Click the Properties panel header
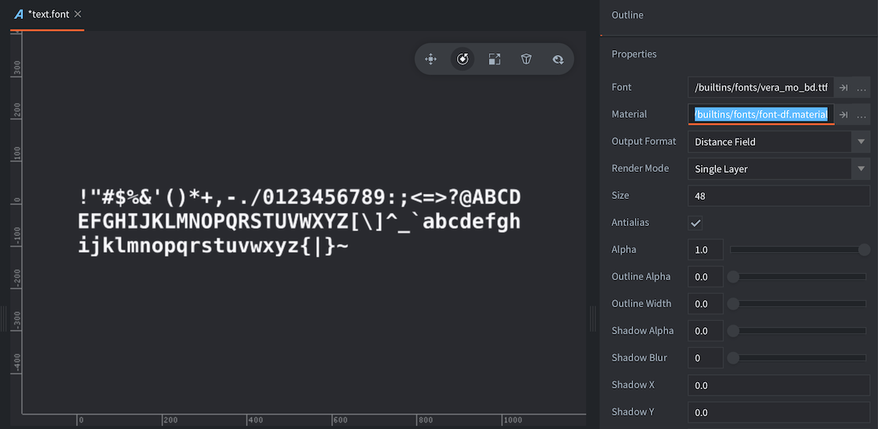 click(x=634, y=54)
